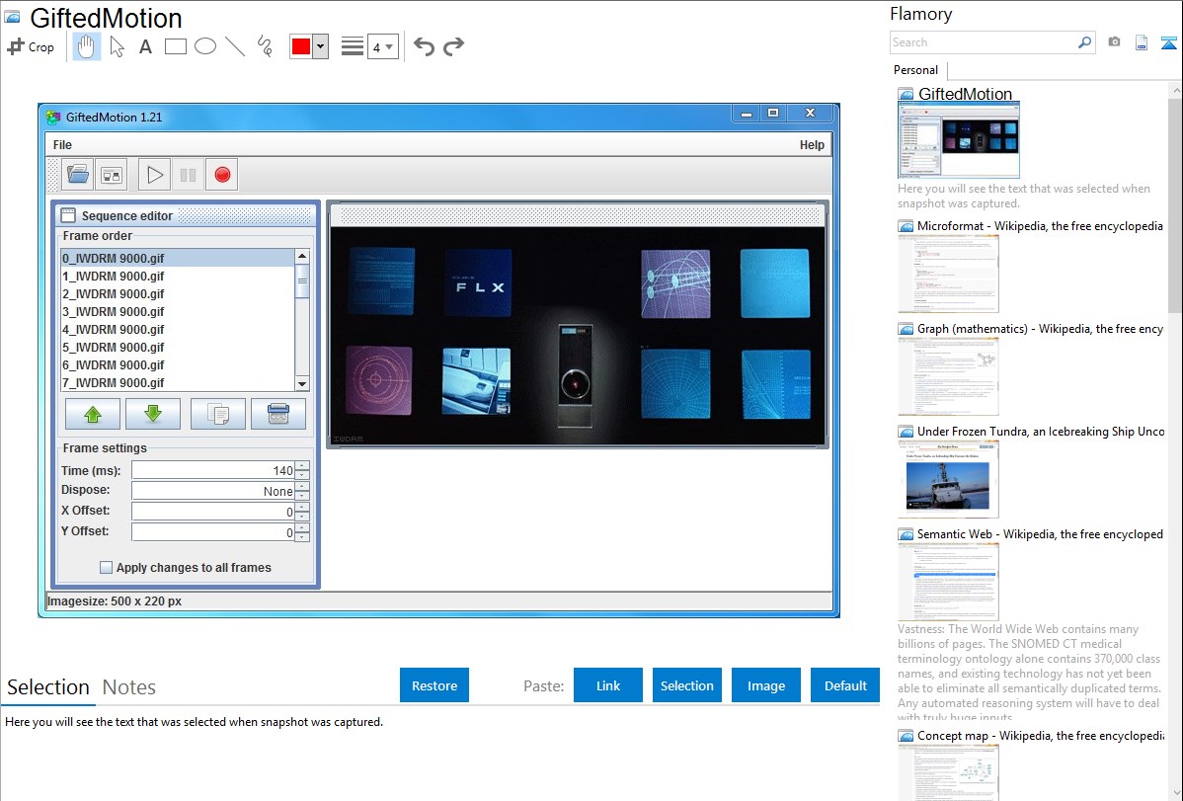Viewport: 1183px width, 801px height.
Task: Click the Selection paste button
Action: pyautogui.click(x=687, y=685)
